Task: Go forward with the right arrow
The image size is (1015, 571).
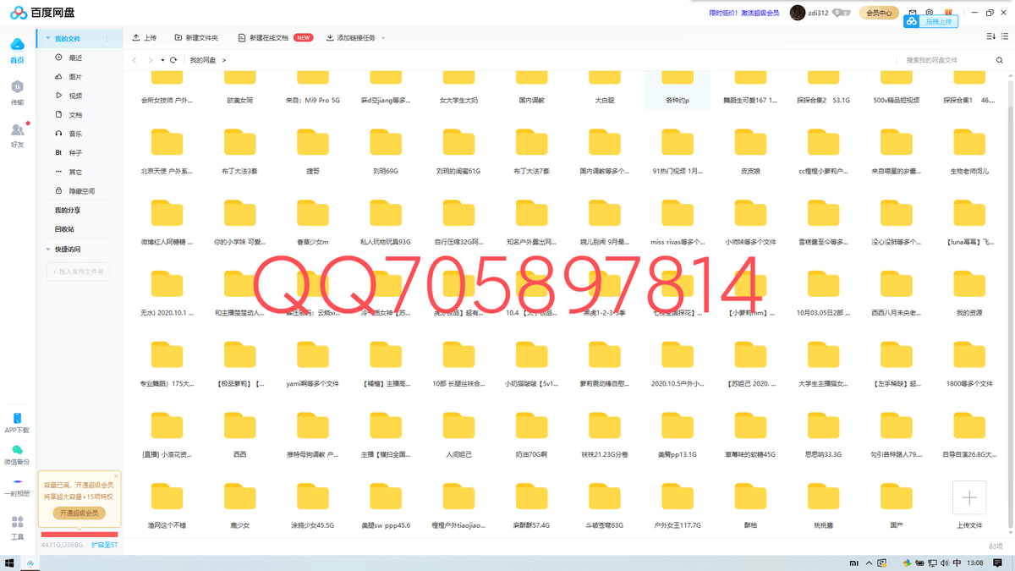Action: (x=151, y=60)
